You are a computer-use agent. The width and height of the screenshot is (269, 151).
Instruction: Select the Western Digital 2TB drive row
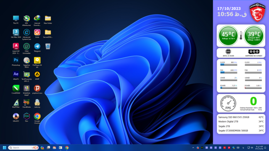[x=241, y=122]
